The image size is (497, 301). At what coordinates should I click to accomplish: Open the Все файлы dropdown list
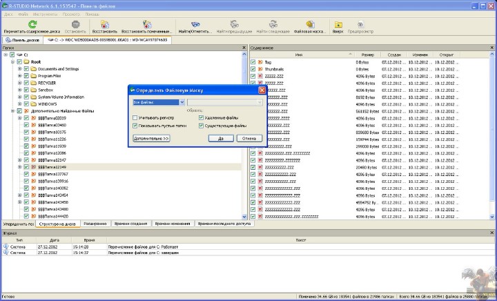(182, 102)
